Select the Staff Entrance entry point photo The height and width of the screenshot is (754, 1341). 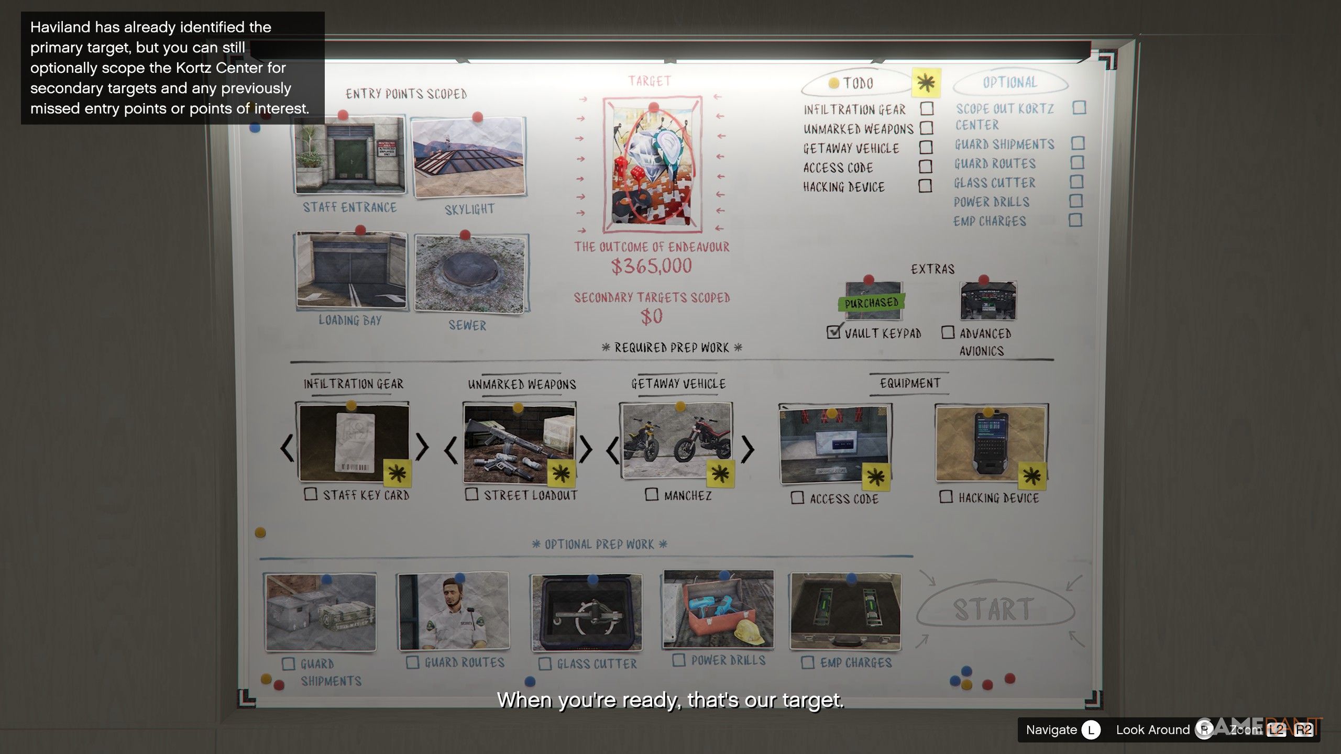click(x=350, y=156)
